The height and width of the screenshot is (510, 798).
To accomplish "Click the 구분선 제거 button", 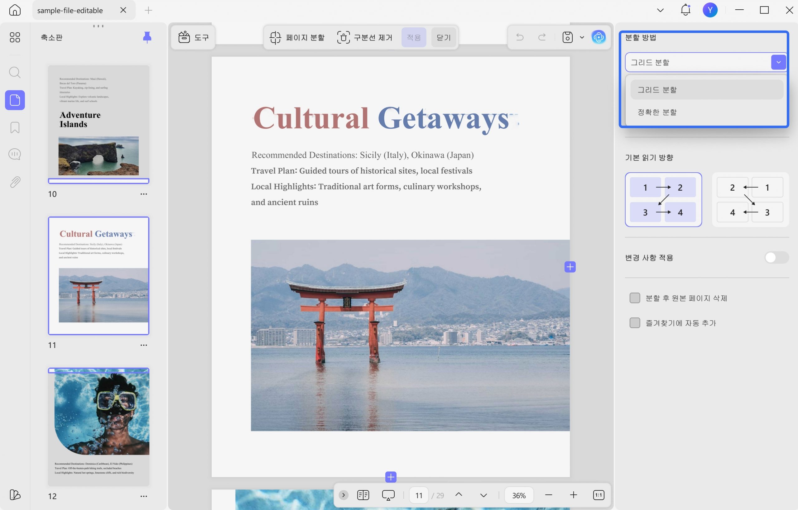I will click(x=364, y=37).
